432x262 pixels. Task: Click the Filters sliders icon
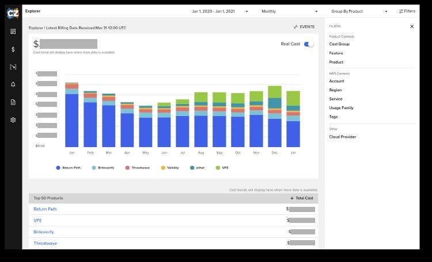pyautogui.click(x=401, y=11)
